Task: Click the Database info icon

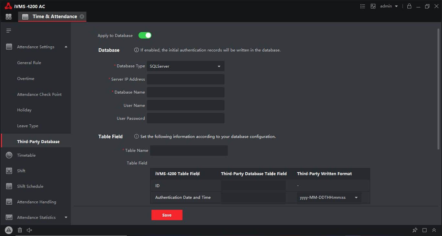Action: click(x=137, y=50)
